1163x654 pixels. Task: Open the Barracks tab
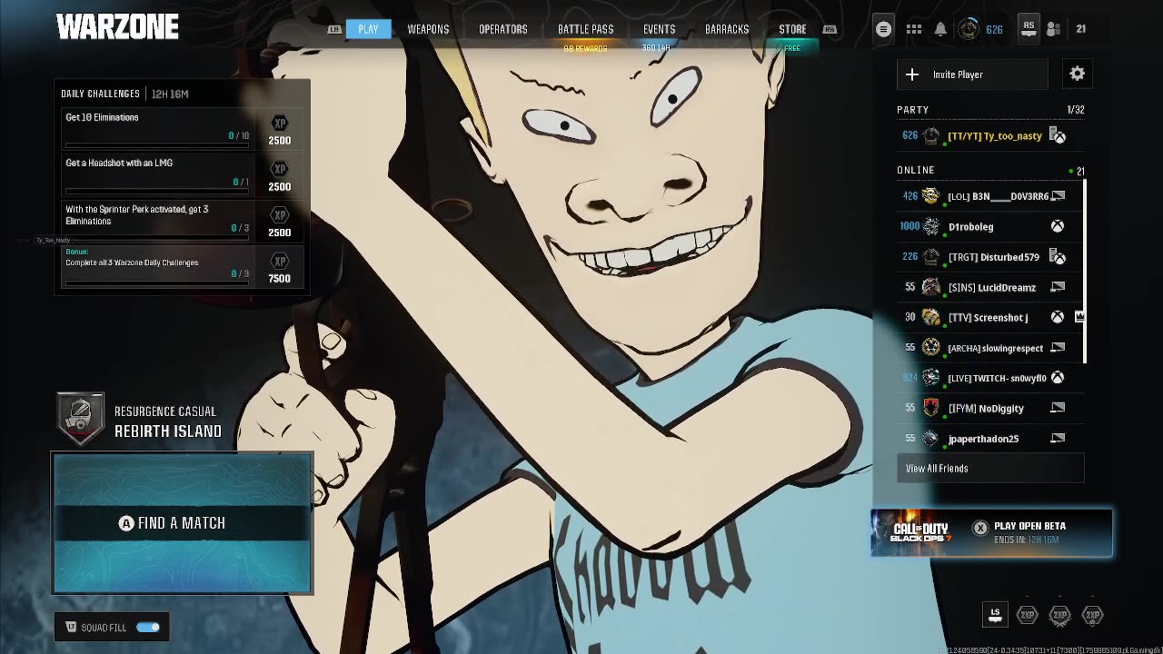727,29
